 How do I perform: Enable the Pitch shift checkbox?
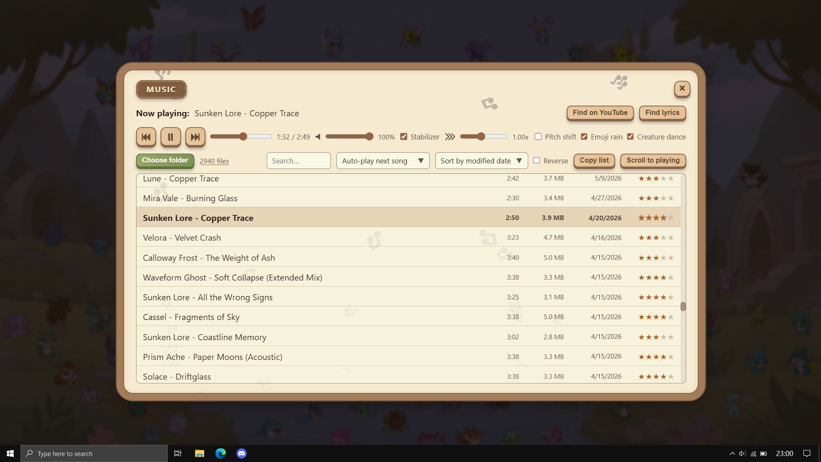click(x=538, y=136)
